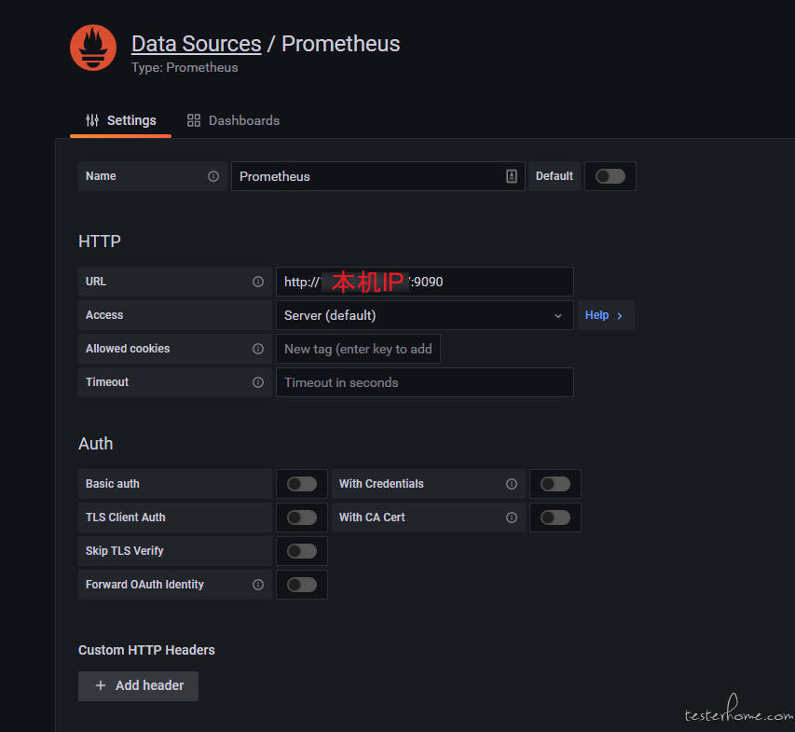Click the Allowed cookies label
Image resolution: width=795 pixels, height=732 pixels.
coord(128,349)
